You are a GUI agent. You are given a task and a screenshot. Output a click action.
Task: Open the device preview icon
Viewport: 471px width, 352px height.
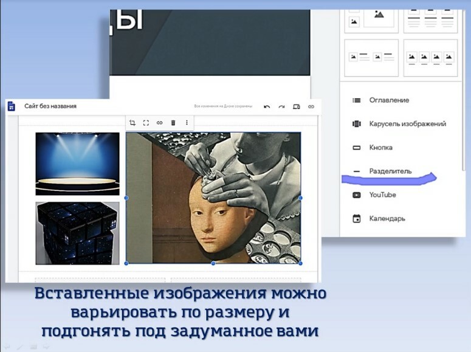(x=296, y=107)
